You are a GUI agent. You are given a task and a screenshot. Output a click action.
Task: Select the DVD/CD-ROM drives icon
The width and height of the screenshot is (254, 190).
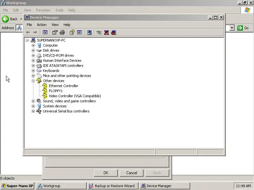[39, 55]
